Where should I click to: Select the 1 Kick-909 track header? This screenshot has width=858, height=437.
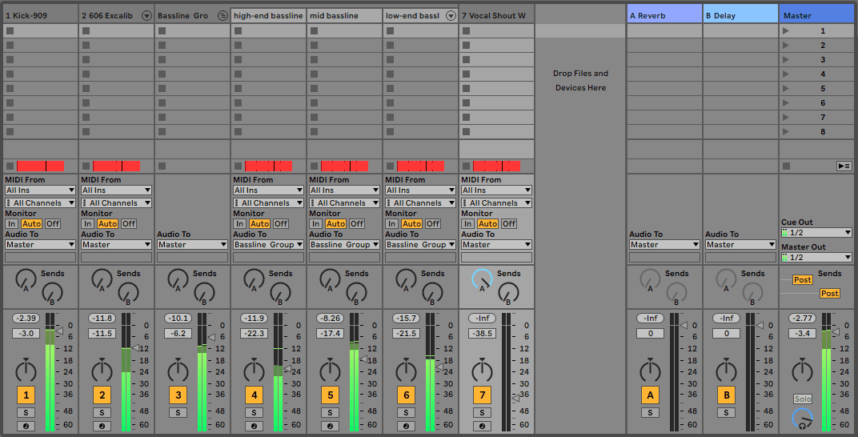pyautogui.click(x=41, y=16)
